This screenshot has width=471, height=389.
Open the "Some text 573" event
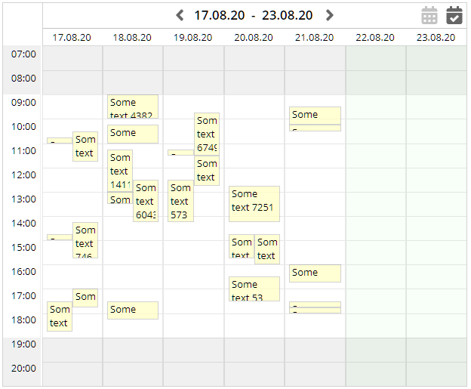[180, 201]
